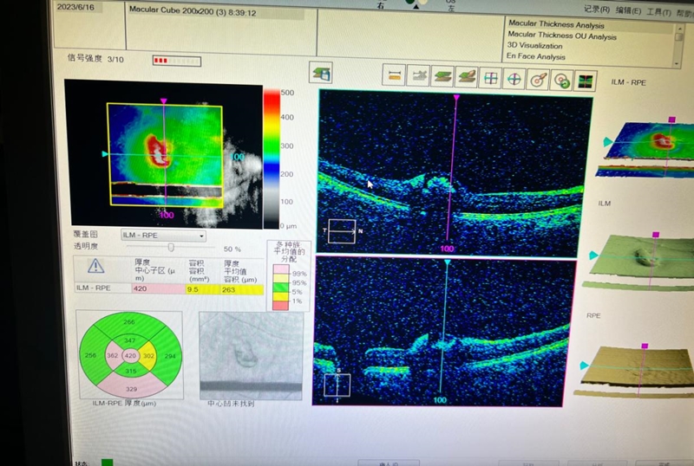
Task: Select En Face Analysis from the list
Action: point(538,57)
